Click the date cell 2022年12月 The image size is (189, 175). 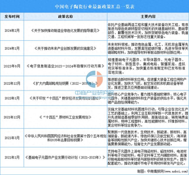[x=12, y=83]
